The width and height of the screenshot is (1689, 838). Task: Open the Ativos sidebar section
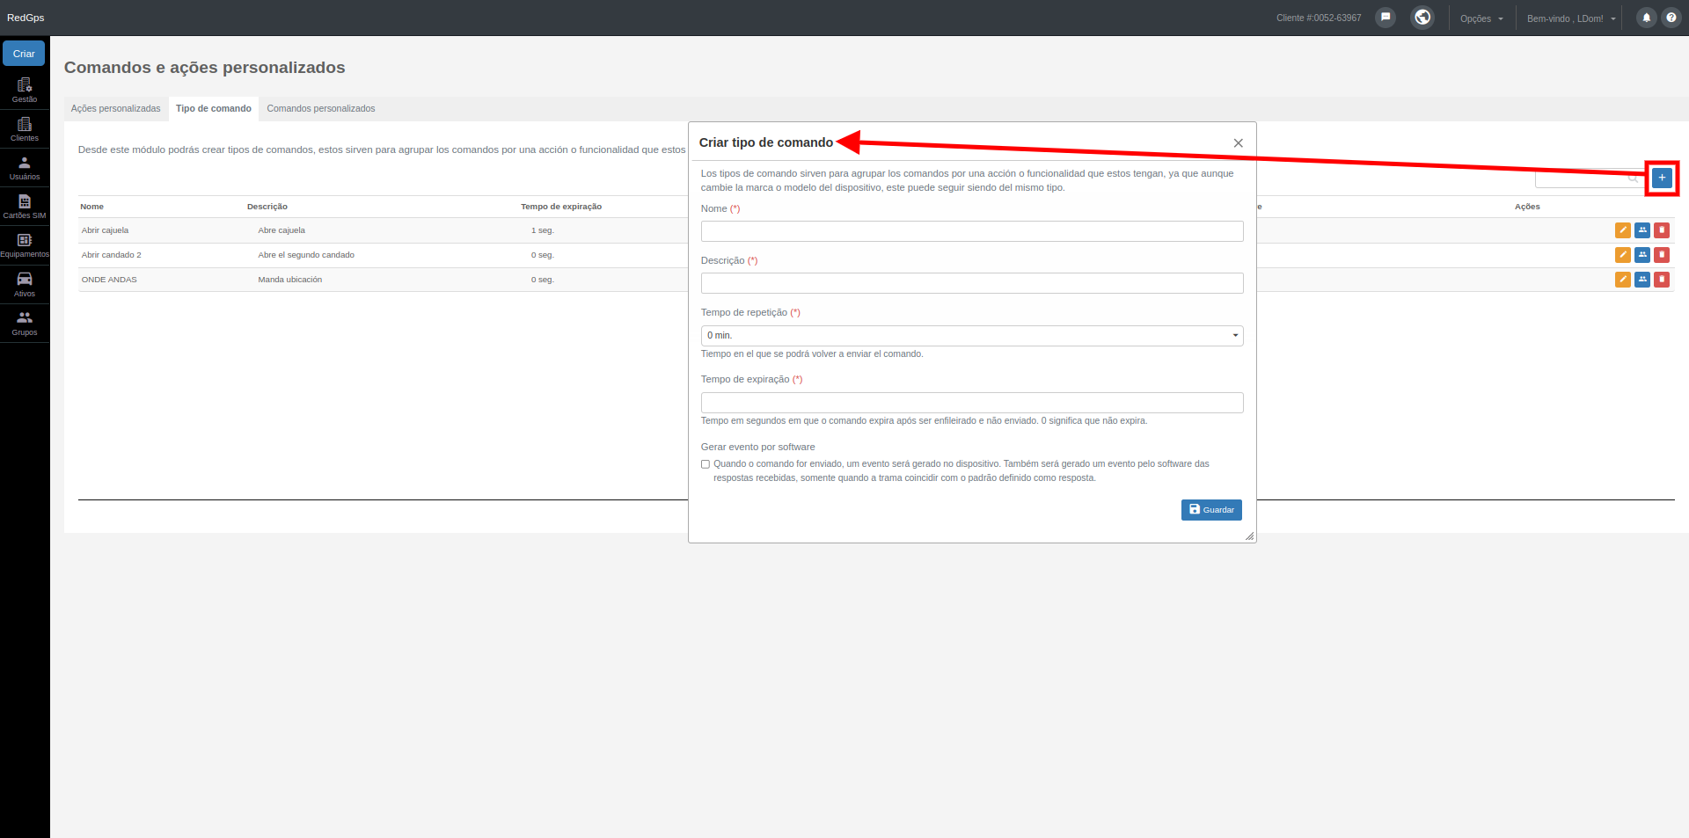[x=25, y=284]
